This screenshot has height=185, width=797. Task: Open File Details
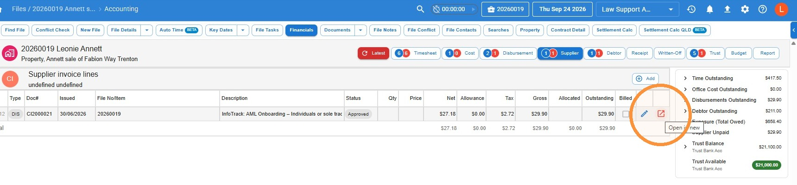[124, 30]
